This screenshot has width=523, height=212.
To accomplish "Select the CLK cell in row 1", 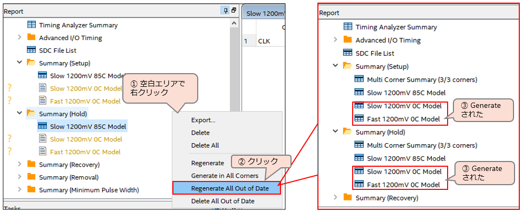I will coord(264,41).
